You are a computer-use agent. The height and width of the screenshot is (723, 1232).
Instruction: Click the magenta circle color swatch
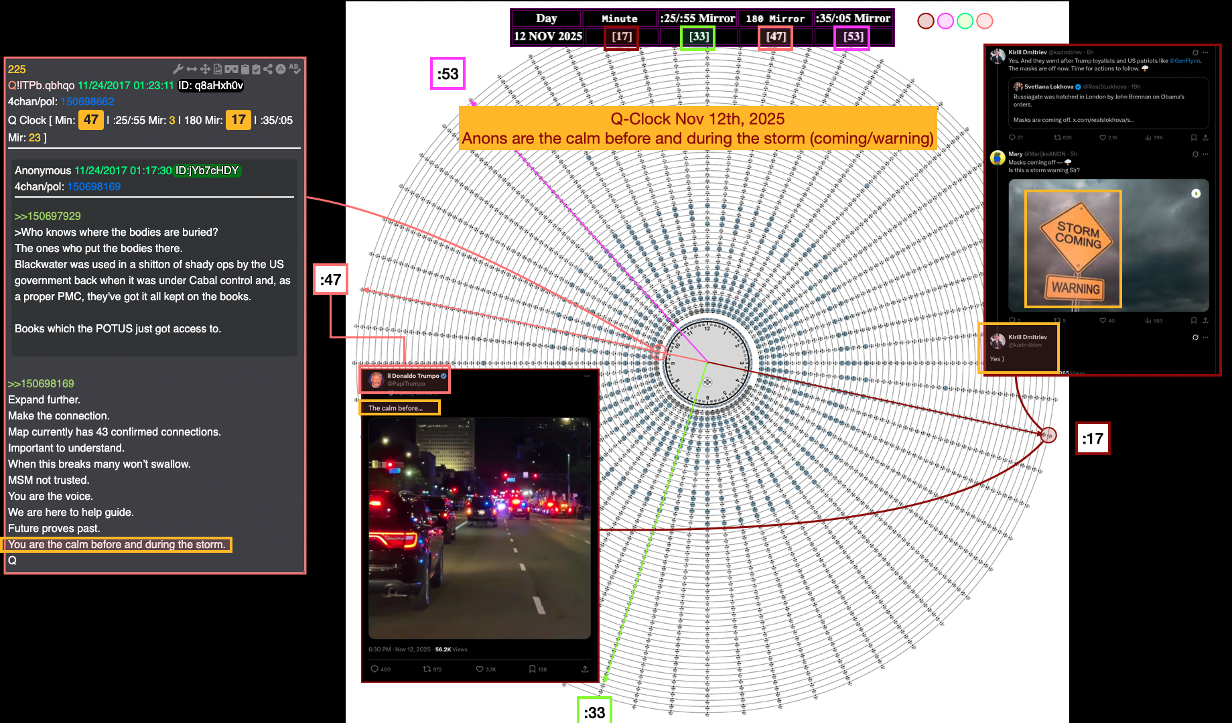[945, 21]
